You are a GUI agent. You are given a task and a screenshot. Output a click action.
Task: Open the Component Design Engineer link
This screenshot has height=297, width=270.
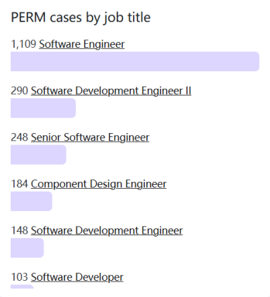coord(99,184)
